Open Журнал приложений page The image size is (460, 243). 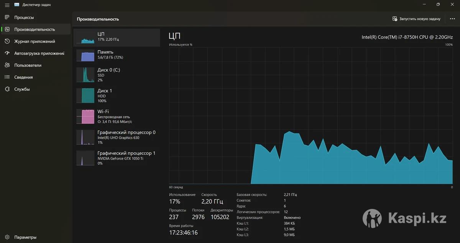pyautogui.click(x=36, y=41)
